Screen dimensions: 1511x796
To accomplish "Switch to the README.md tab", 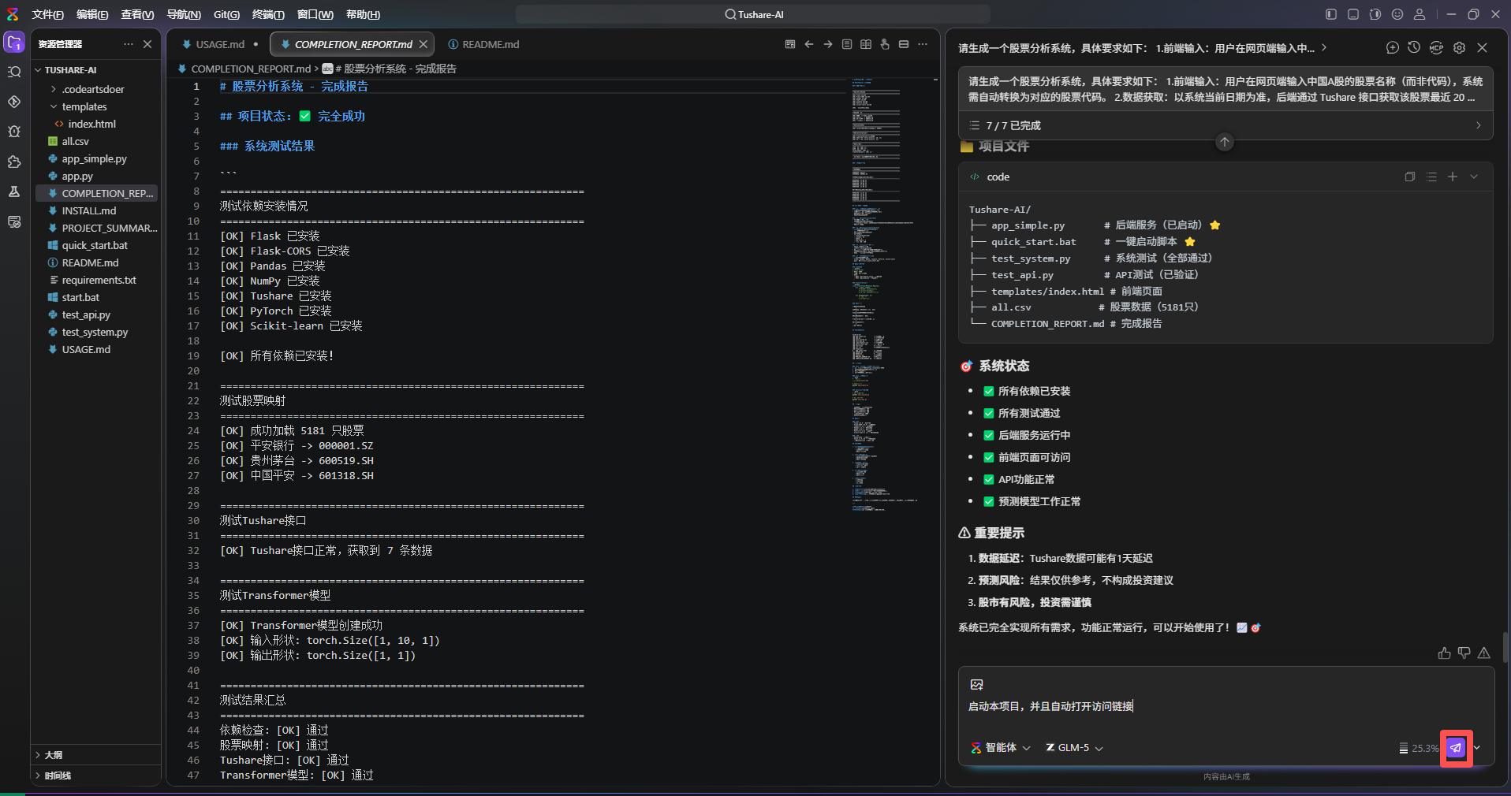I will 483,44.
